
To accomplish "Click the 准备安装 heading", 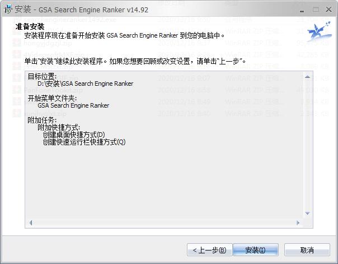I will (30, 27).
